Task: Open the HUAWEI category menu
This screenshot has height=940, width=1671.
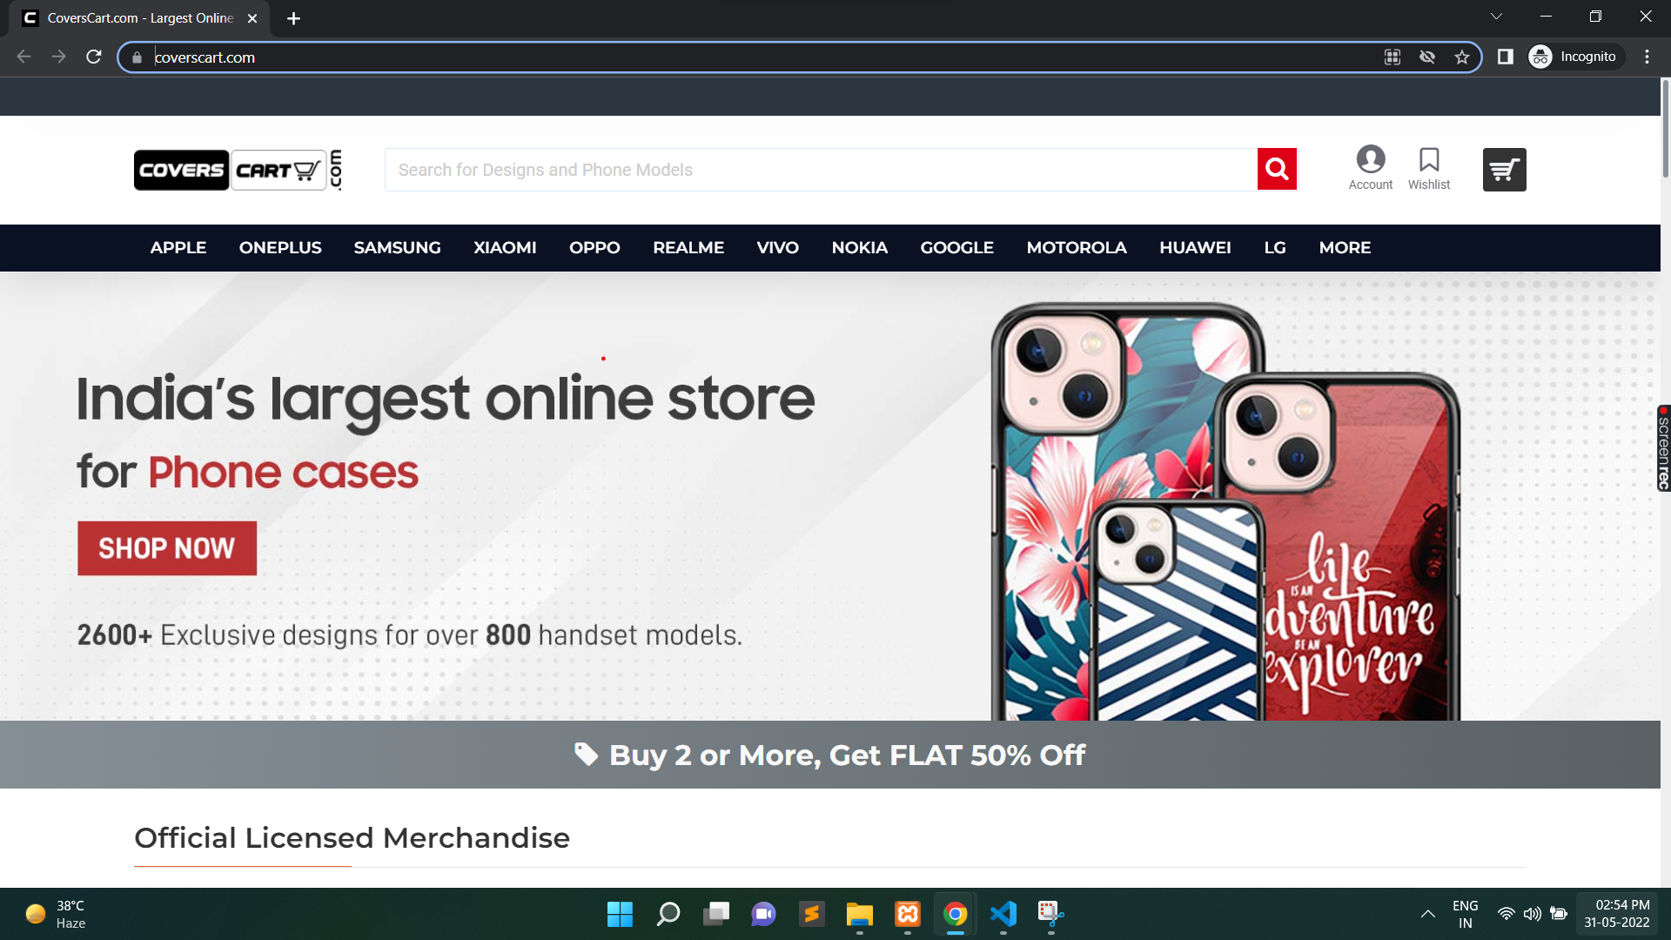Action: pos(1195,248)
